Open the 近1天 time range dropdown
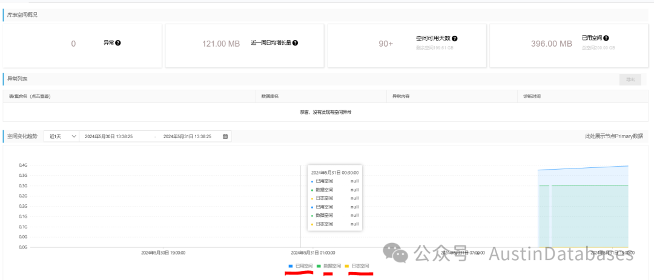This screenshot has width=654, height=280. pyautogui.click(x=61, y=136)
